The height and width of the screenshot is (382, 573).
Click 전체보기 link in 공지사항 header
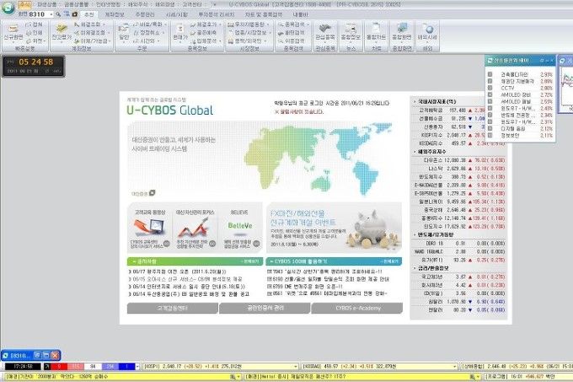(x=251, y=261)
